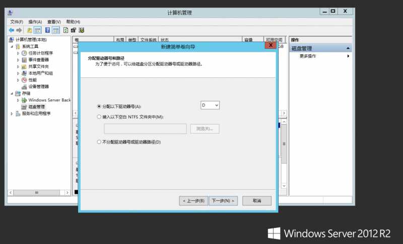This screenshot has height=244, width=403.
Task: Select the 性能 performance icon
Action: point(24,80)
